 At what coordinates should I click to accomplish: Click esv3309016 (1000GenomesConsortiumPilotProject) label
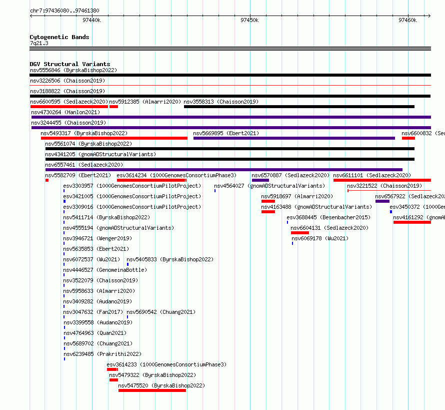pyautogui.click(x=132, y=207)
